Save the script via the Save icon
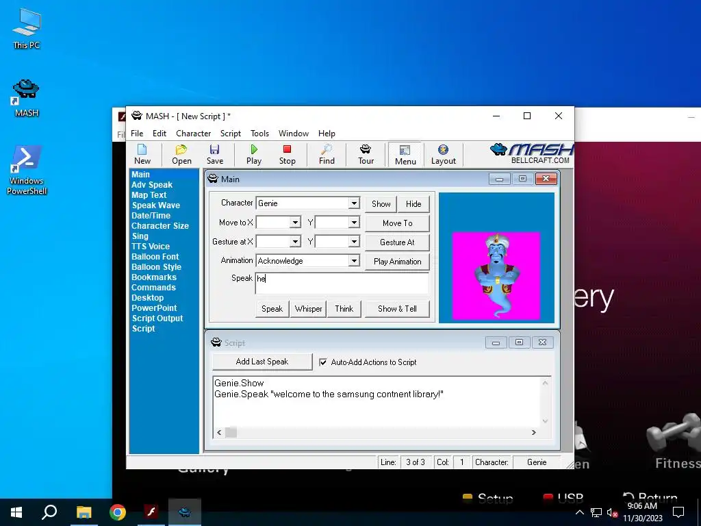 pos(214,154)
